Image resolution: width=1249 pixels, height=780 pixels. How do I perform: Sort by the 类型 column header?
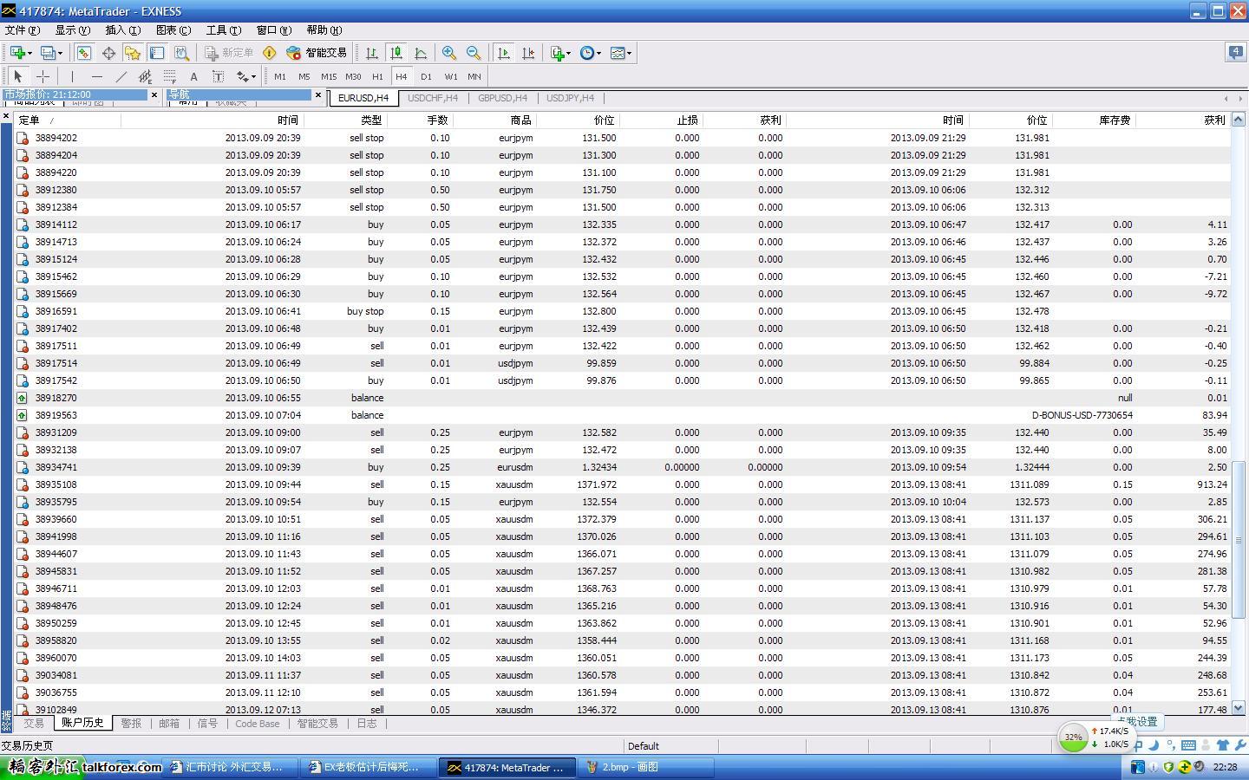pos(347,120)
